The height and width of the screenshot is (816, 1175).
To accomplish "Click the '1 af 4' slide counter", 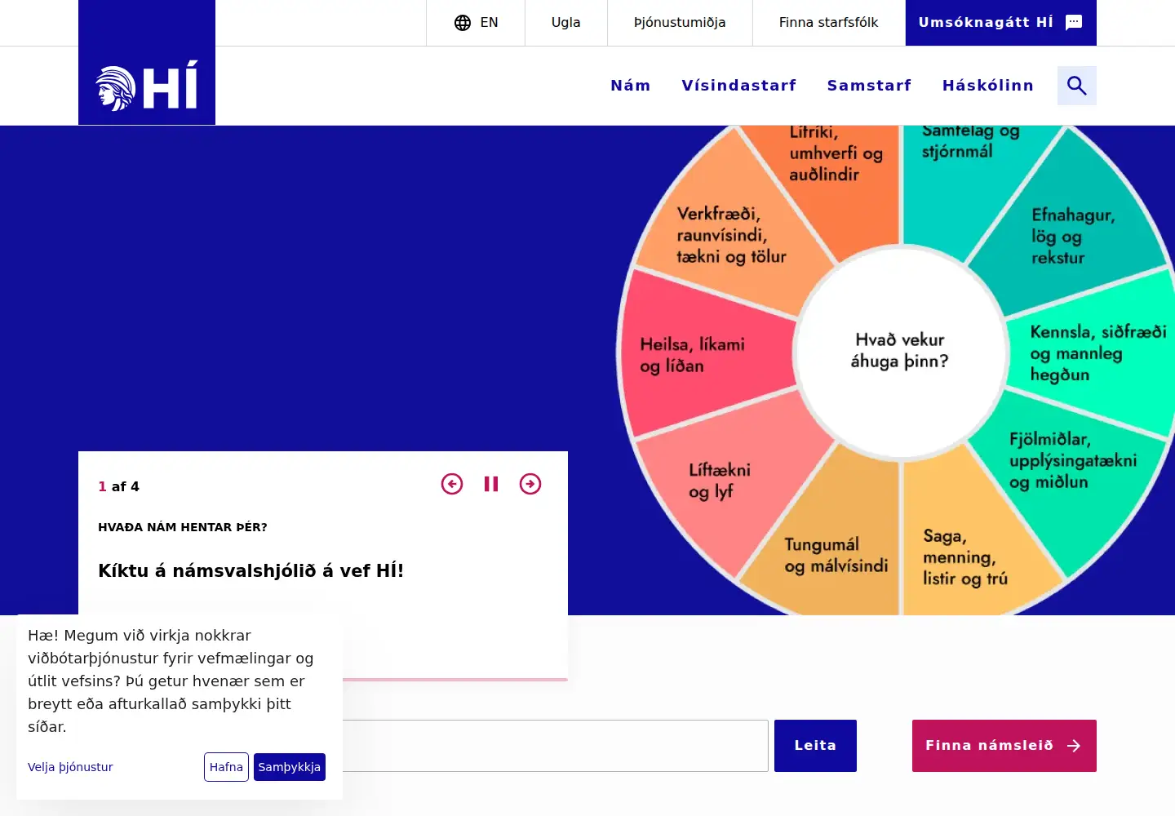I will point(119,486).
